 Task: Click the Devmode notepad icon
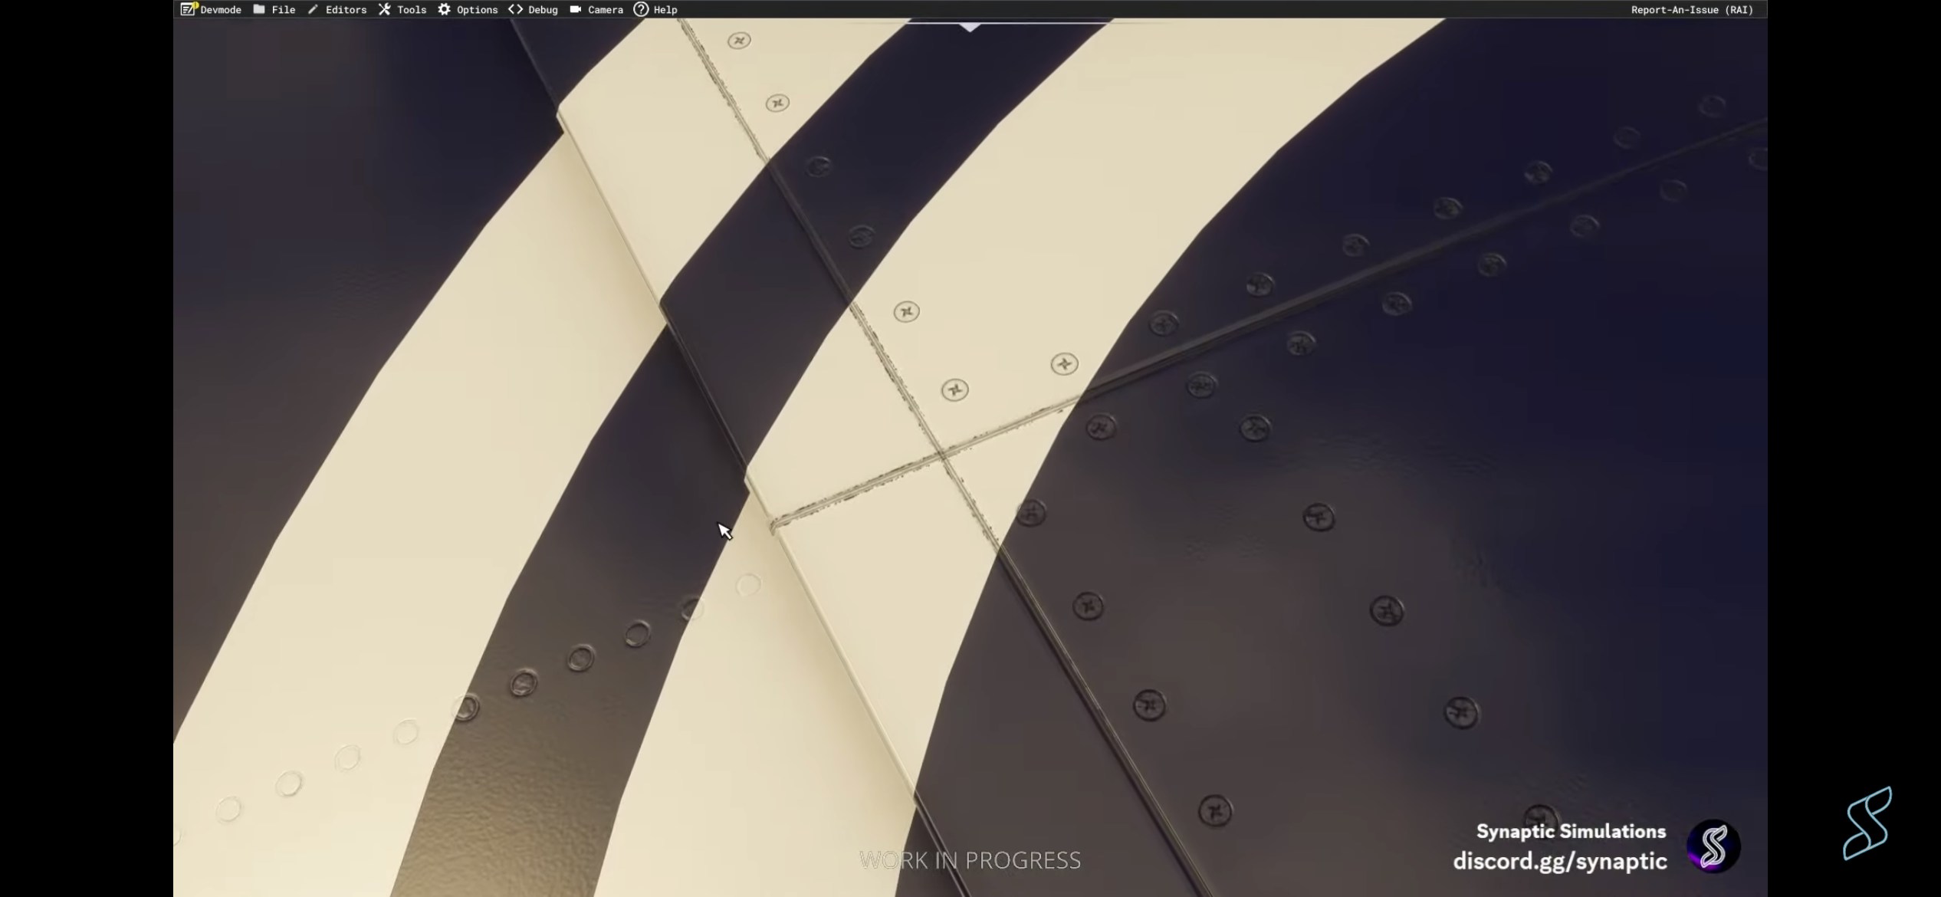tap(188, 9)
